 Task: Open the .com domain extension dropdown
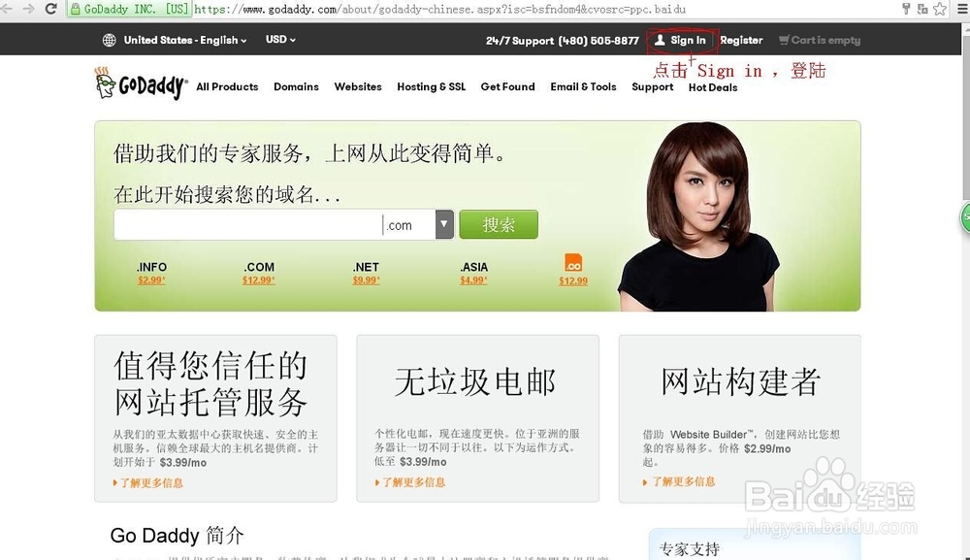click(x=443, y=224)
